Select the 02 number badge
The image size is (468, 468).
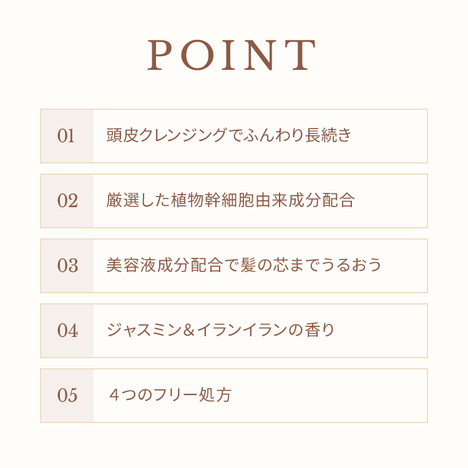point(67,201)
